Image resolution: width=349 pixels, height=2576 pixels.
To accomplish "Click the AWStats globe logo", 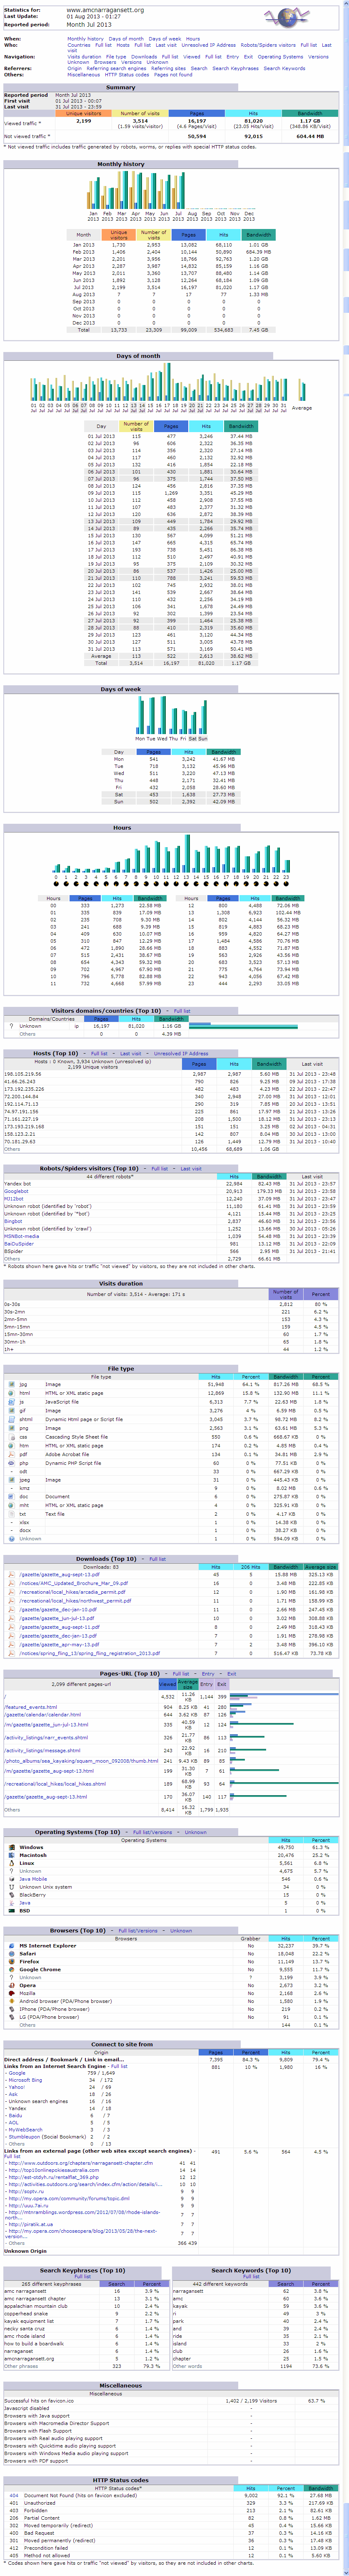I will point(288,17).
